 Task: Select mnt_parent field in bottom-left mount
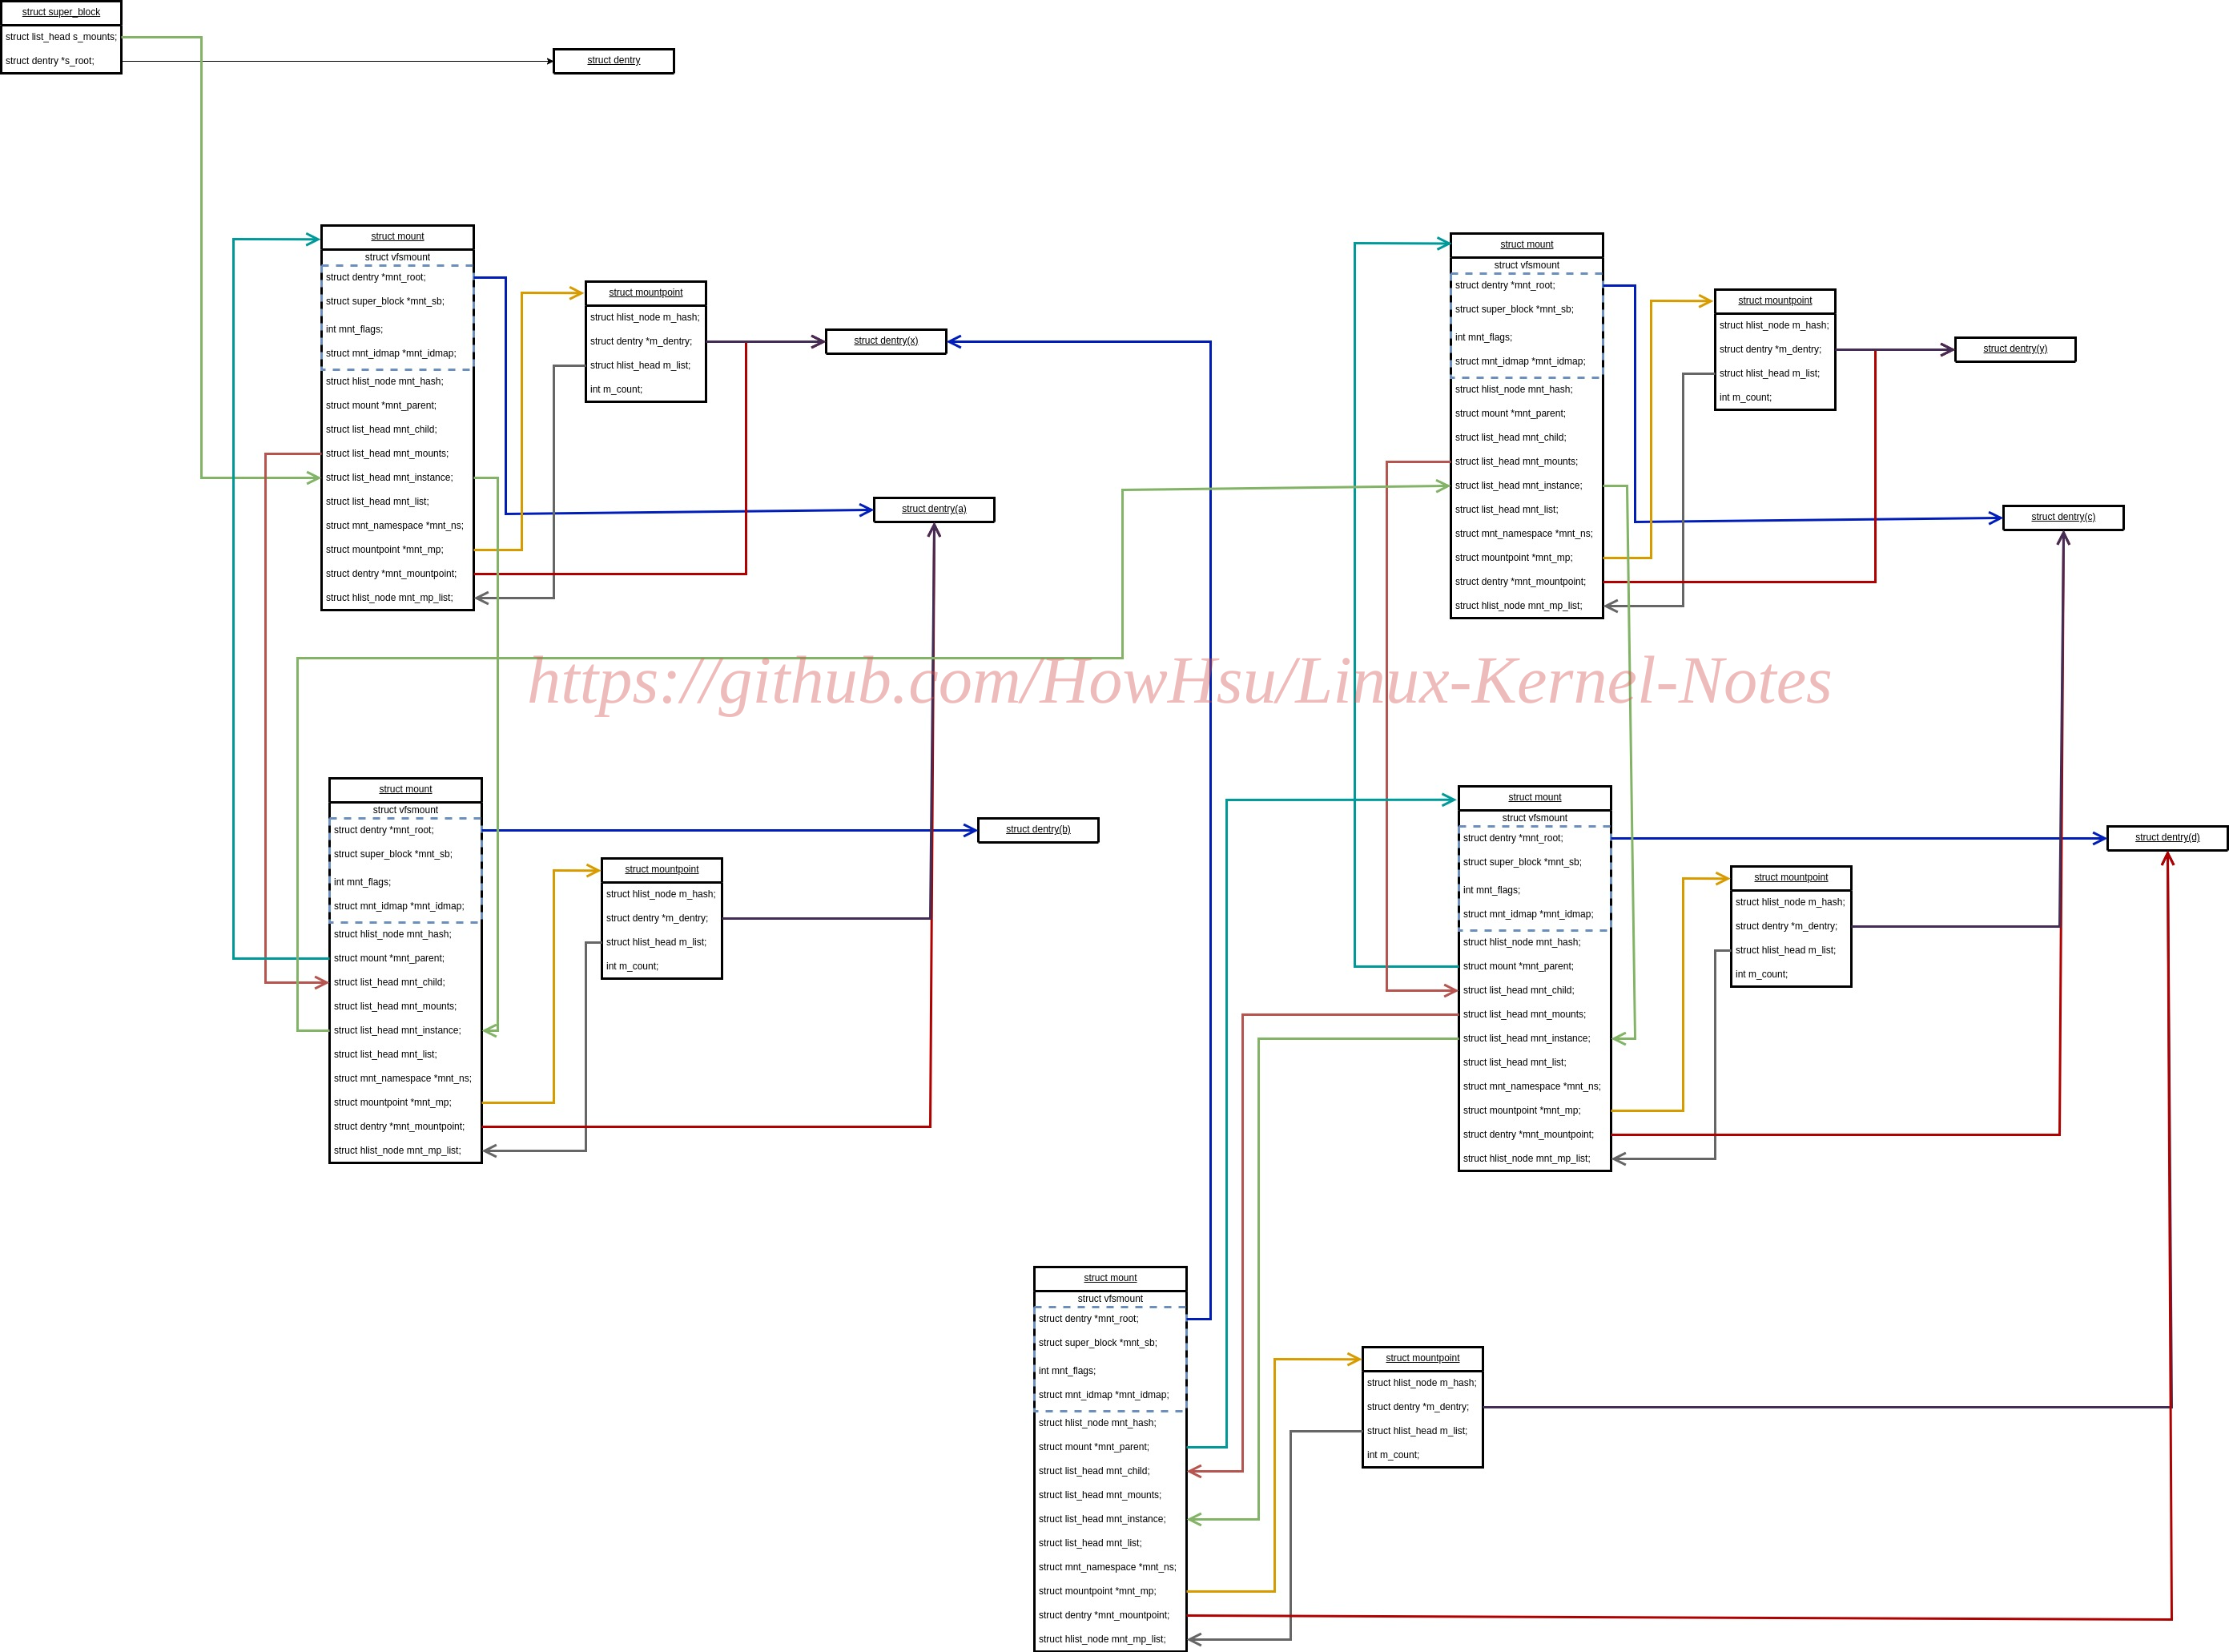coord(404,959)
